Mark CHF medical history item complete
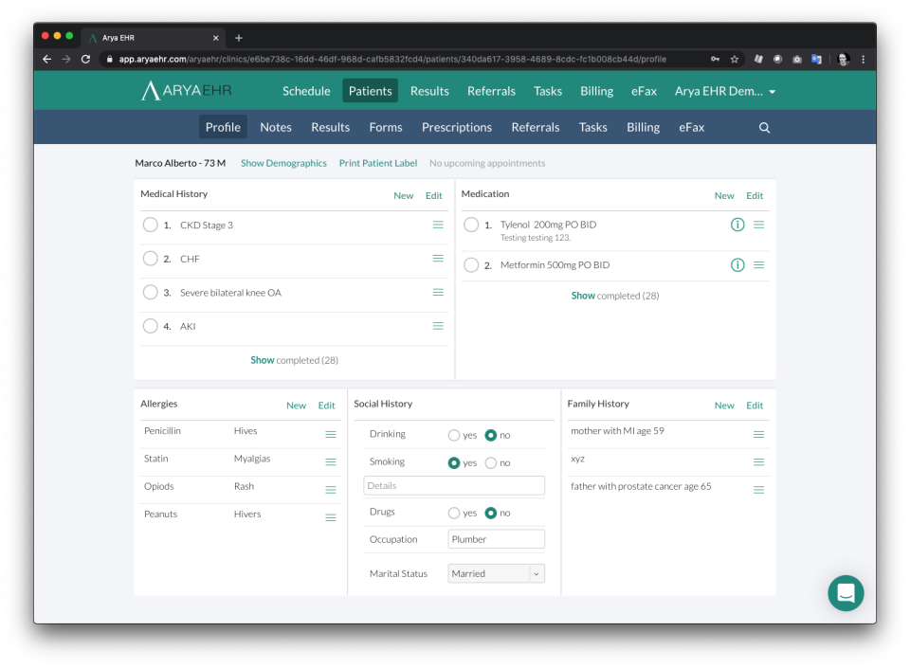Image resolution: width=910 pixels, height=668 pixels. point(150,259)
